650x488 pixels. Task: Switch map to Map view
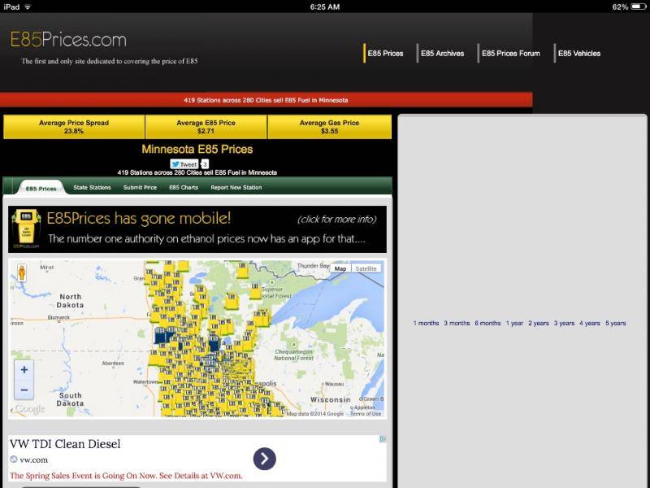[x=340, y=268]
